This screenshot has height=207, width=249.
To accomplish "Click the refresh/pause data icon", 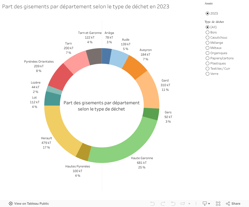I will click(x=183, y=204).
